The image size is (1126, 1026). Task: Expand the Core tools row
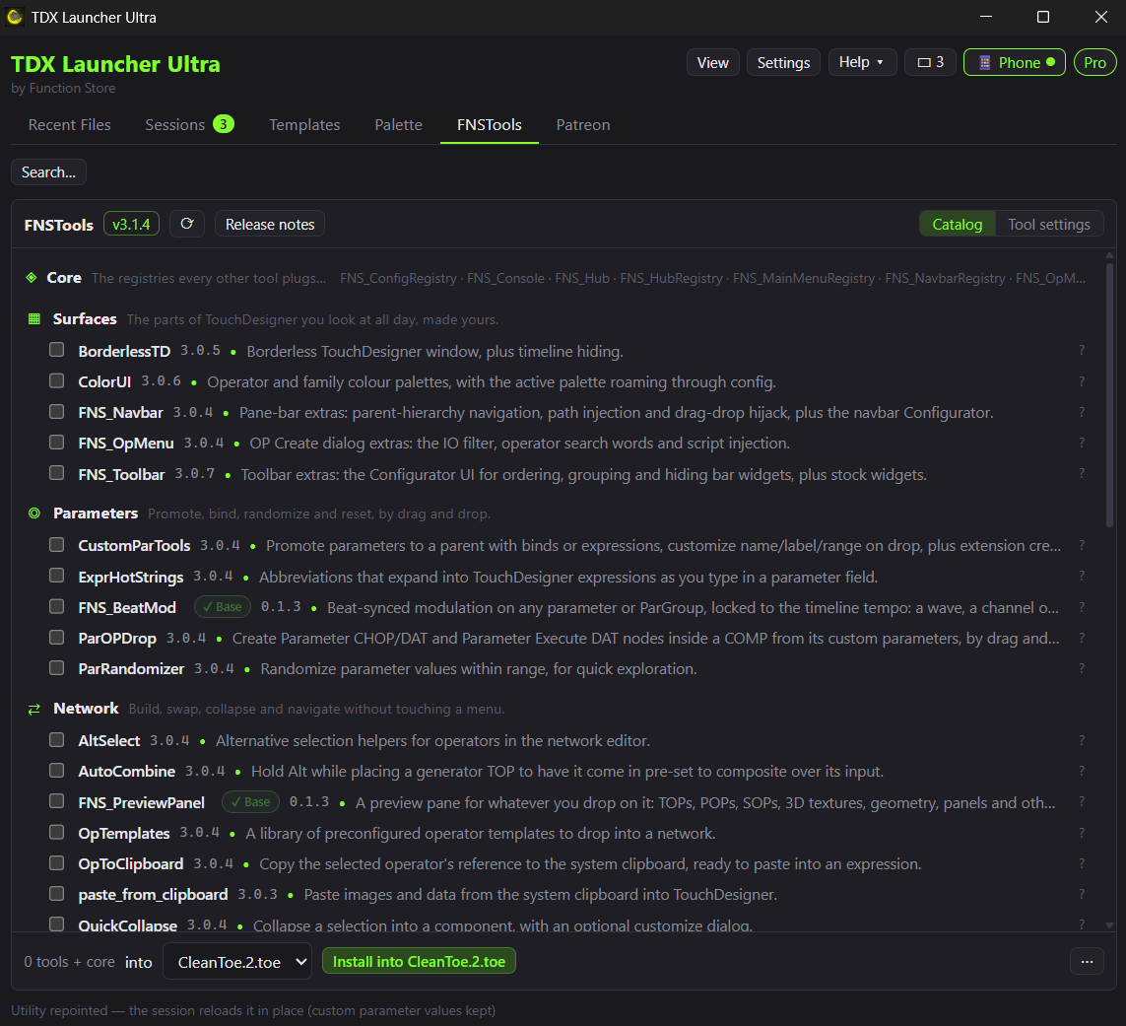point(555,278)
